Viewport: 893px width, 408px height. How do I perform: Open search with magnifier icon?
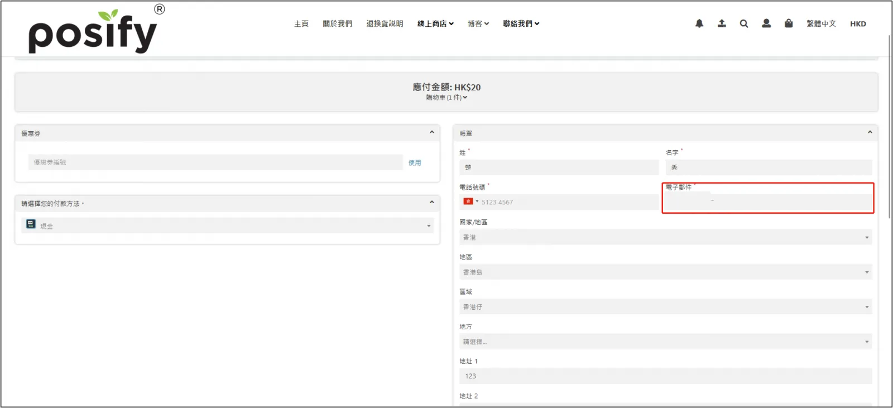(744, 23)
